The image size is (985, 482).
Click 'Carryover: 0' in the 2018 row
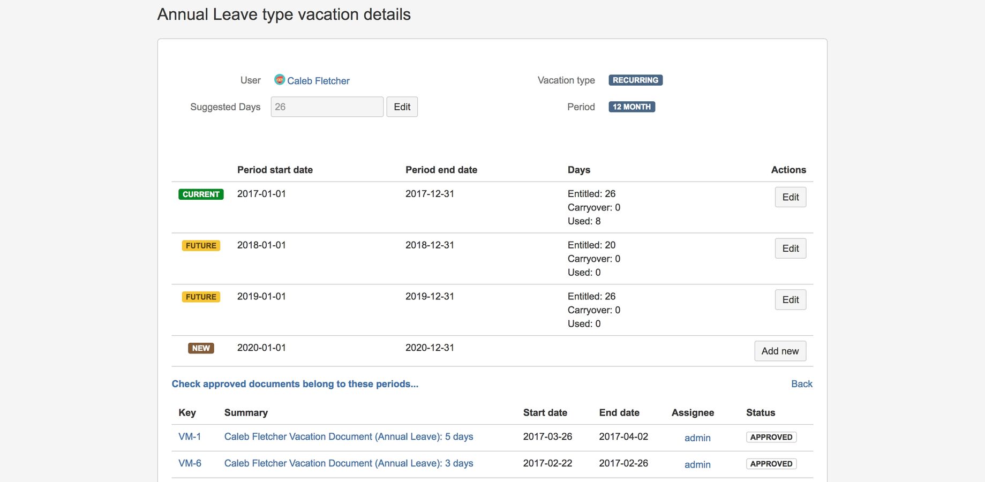(594, 259)
